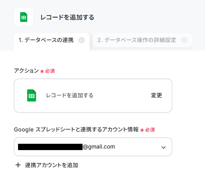Click the アクション field label
This screenshot has height=176, width=205.
[x=26, y=71]
